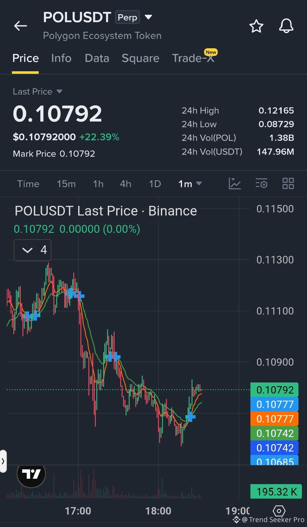Click the +22.39% change value
The image size is (307, 527).
99,137
